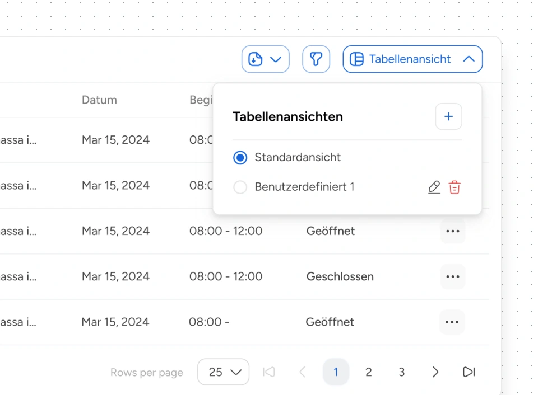Add a new table view with plus
538x395 pixels.
[448, 116]
